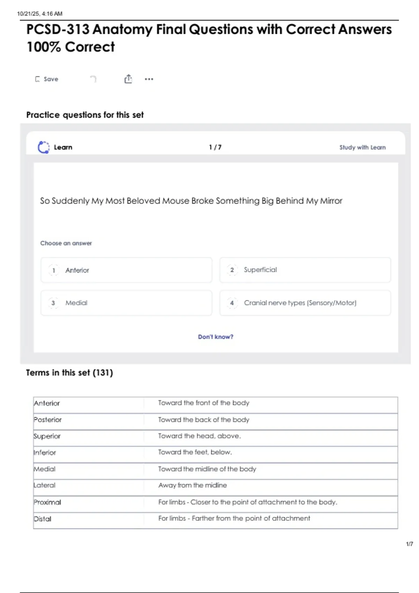Click the Learn circular logo icon
Screen dimensions: 419x593
coord(44,147)
